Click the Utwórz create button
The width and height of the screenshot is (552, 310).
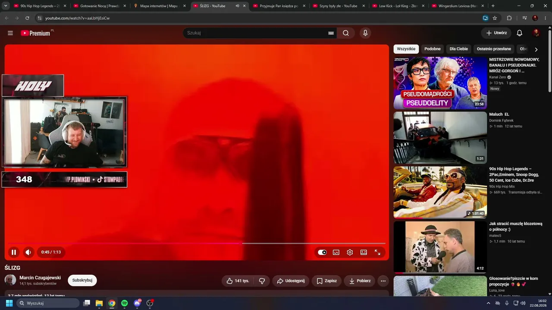[496, 33]
